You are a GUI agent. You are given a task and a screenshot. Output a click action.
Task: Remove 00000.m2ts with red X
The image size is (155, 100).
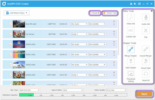[114, 42]
